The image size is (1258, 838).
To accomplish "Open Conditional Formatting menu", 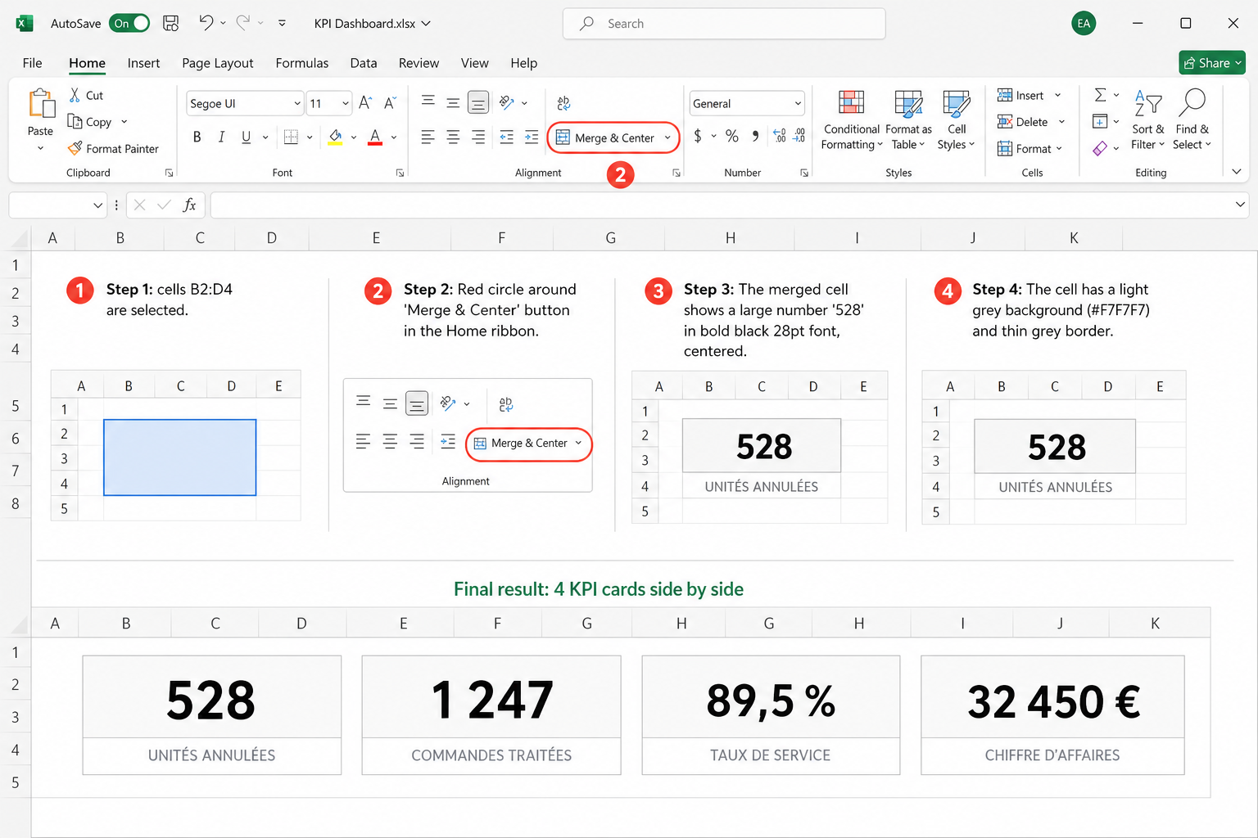I will click(852, 119).
